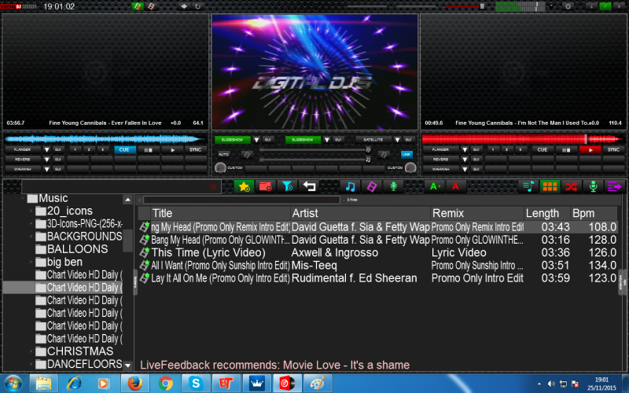Toggle left deck FLANGER effect
The width and height of the screenshot is (629, 393).
[x=23, y=149]
